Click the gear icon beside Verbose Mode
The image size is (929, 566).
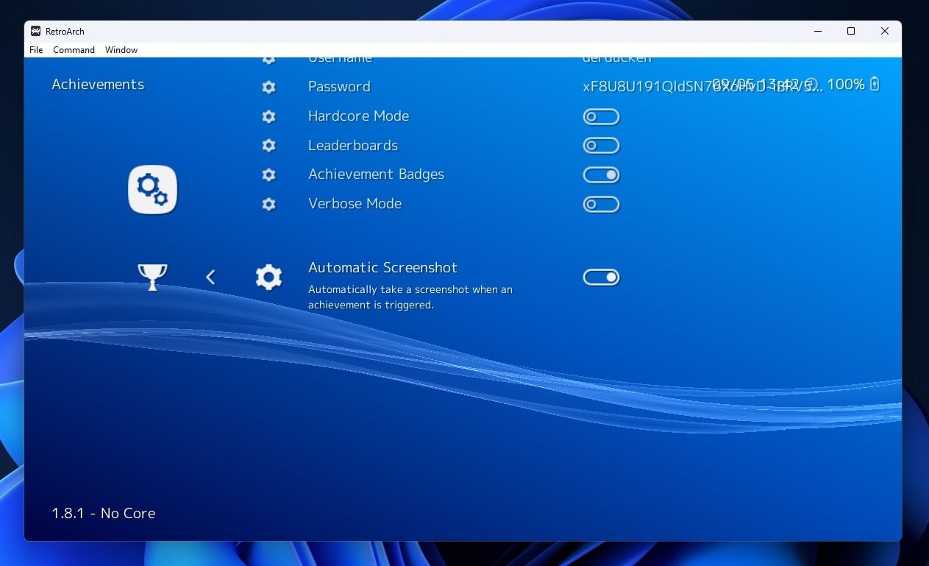click(269, 204)
